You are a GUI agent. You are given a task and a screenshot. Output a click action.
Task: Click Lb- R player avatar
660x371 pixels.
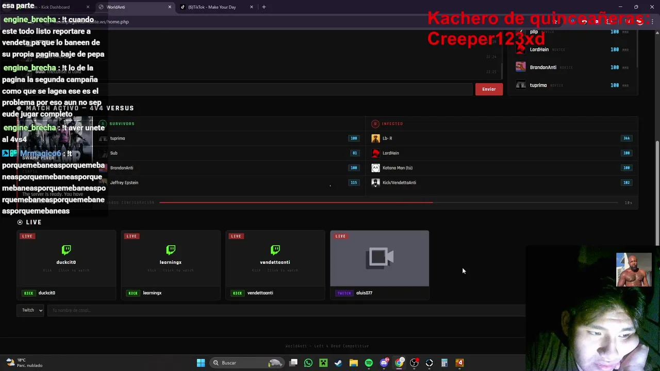pyautogui.click(x=375, y=138)
